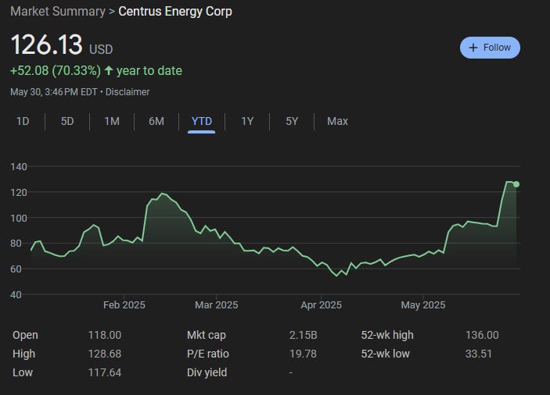Click the Div yield label
This screenshot has height=395, width=550.
207,372
